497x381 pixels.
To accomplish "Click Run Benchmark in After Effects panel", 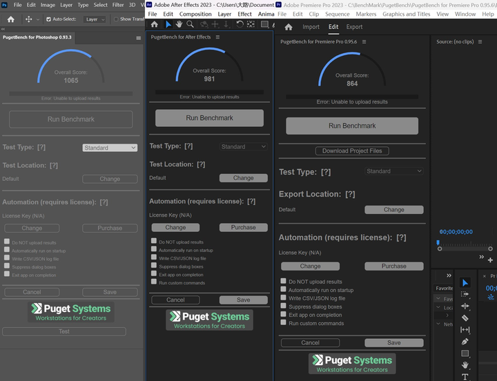I will point(210,118).
